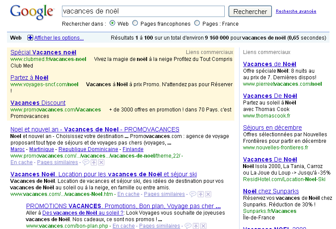Open 'Noel et nouvel an - Vacances de Noel - PROMOVACANCES' result

[95, 129]
